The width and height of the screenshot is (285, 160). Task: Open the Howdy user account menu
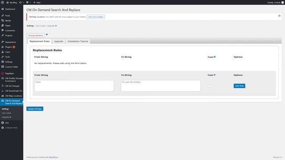coord(275,3)
